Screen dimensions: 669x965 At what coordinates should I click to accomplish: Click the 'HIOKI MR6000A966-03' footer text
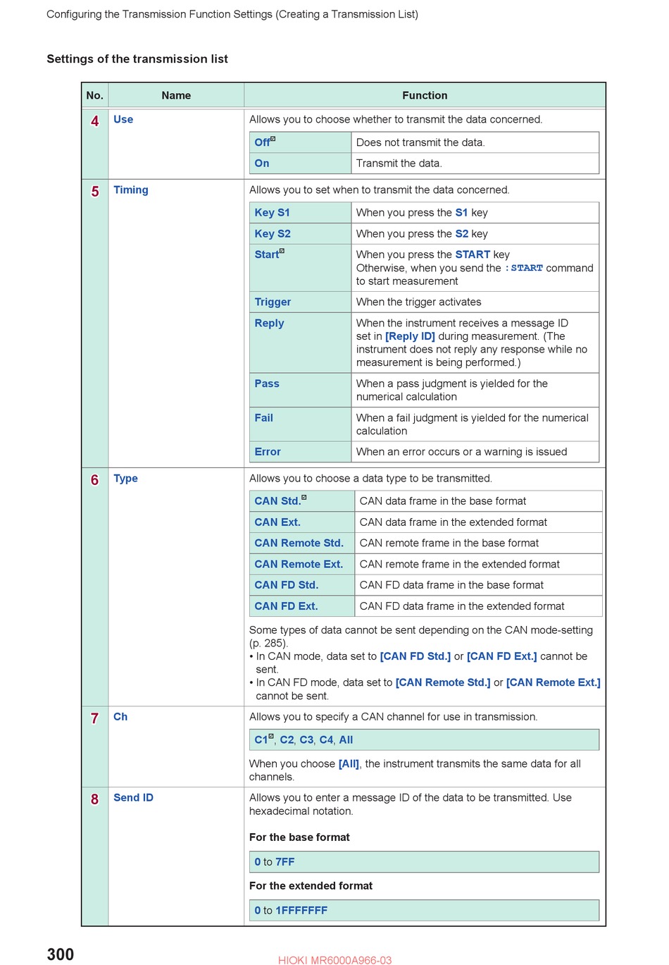(x=334, y=960)
